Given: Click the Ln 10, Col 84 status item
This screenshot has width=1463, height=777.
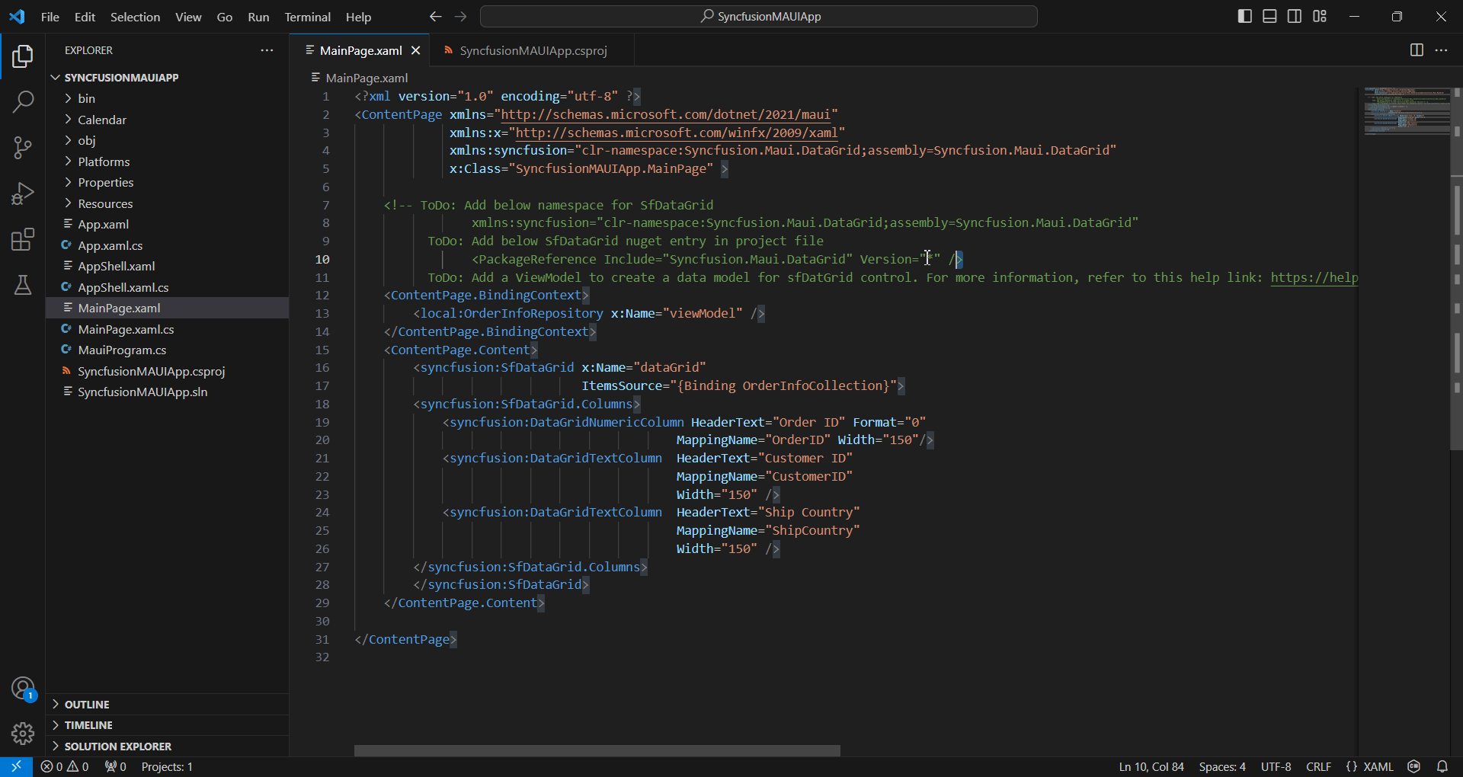Looking at the screenshot, I should [1151, 767].
